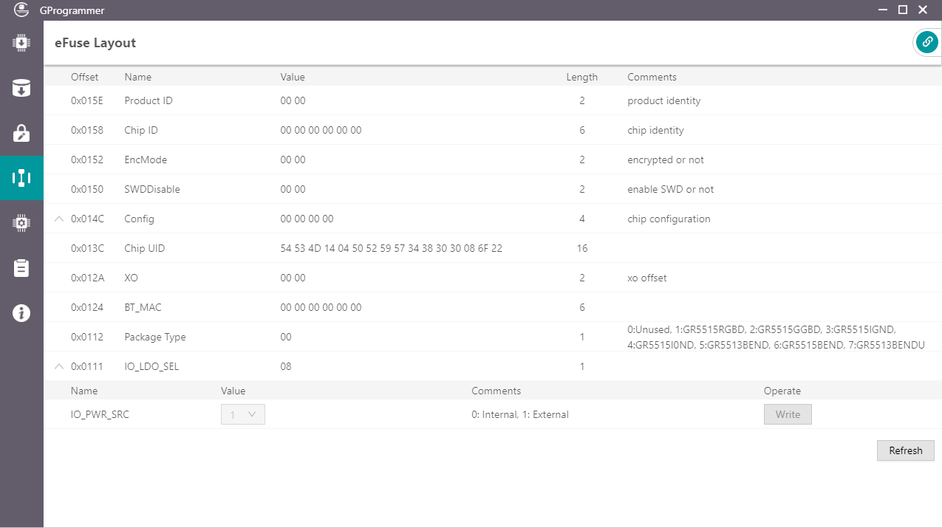Open the Chip Configuration panel
This screenshot has width=942, height=528.
tap(21, 222)
